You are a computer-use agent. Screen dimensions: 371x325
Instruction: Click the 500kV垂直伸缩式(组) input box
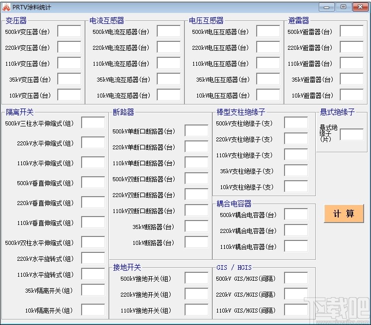click(93, 182)
